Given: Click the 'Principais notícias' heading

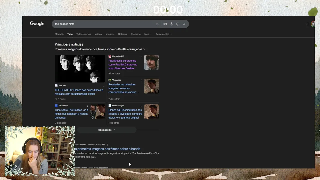Looking at the screenshot, I should coord(69,44).
